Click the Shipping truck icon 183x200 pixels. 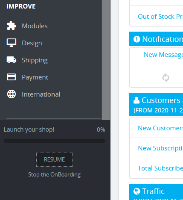[12, 60]
